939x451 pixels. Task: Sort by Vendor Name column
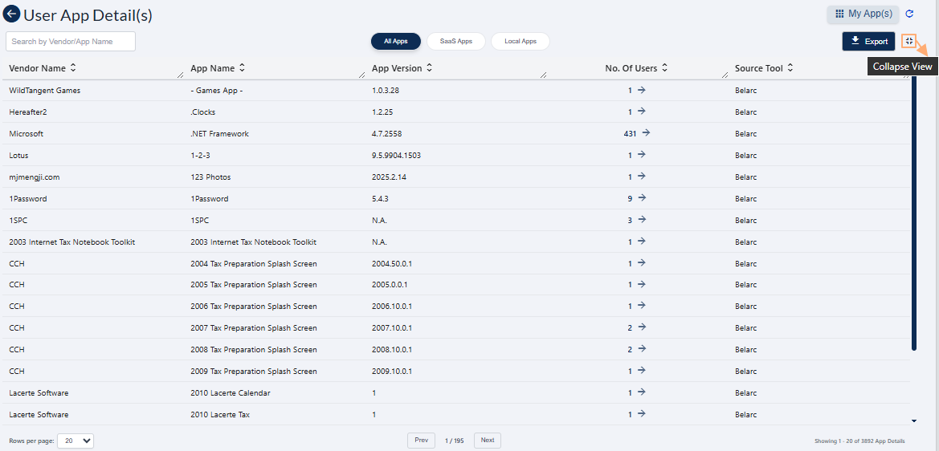tap(74, 68)
